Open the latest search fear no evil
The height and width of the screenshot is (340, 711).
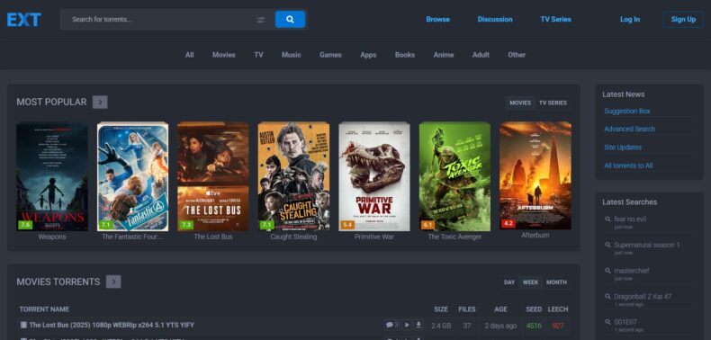630,219
